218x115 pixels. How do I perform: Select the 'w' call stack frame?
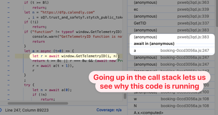point(171,99)
